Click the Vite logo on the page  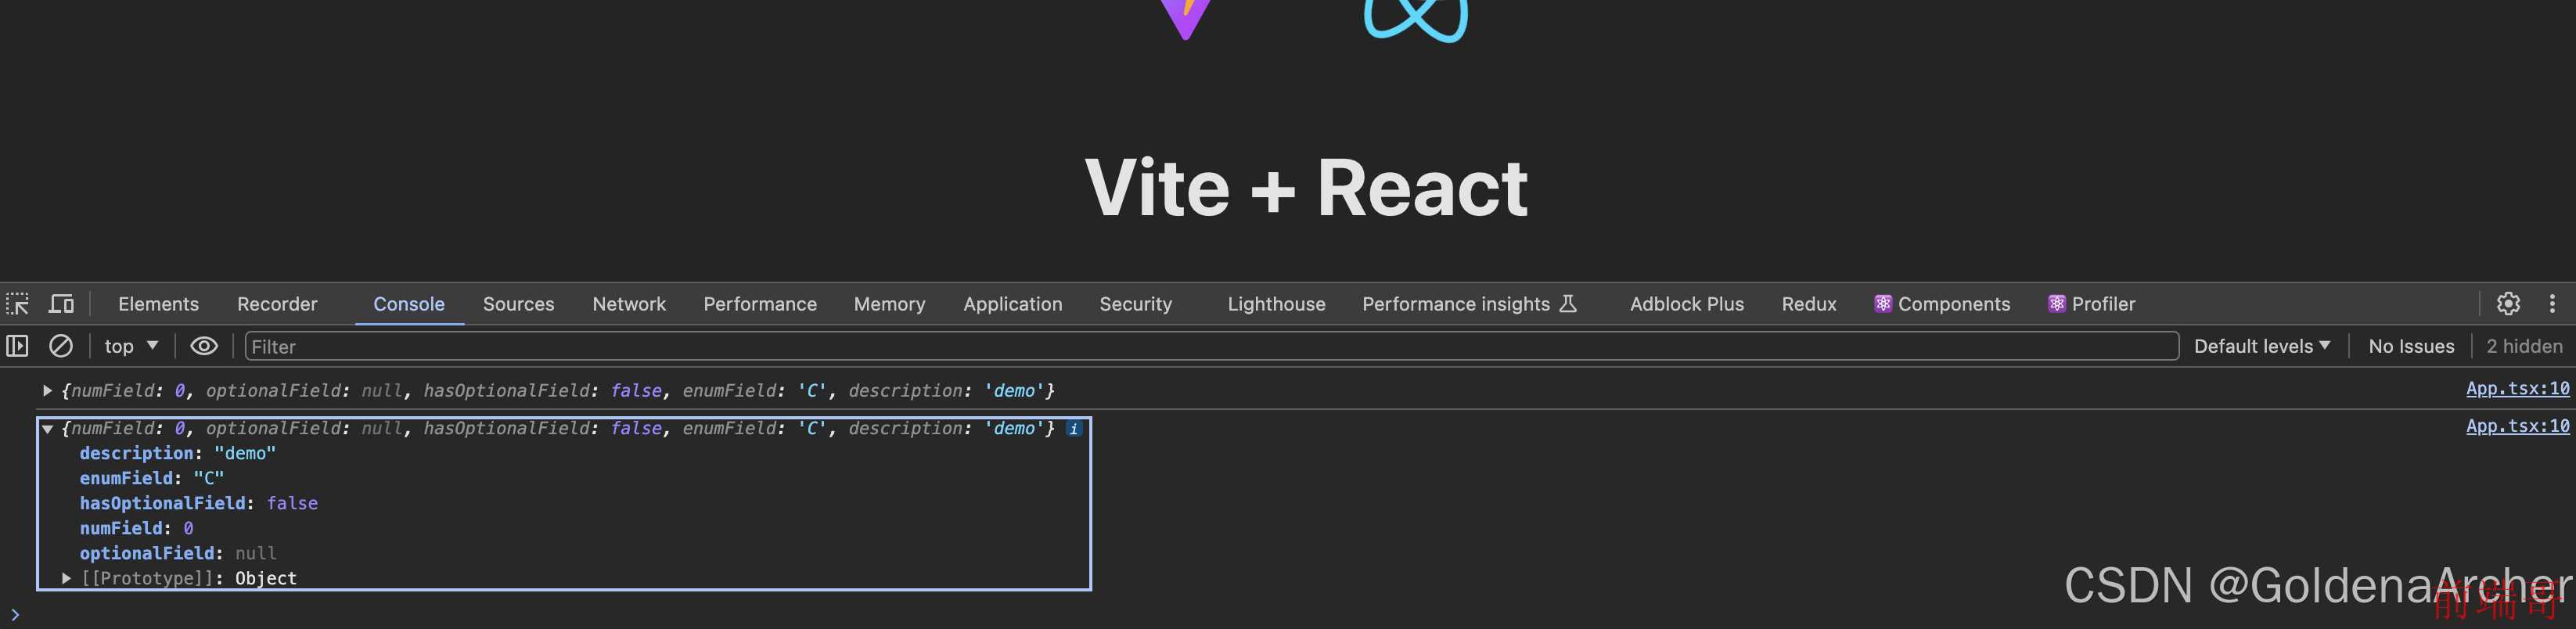(x=1186, y=20)
